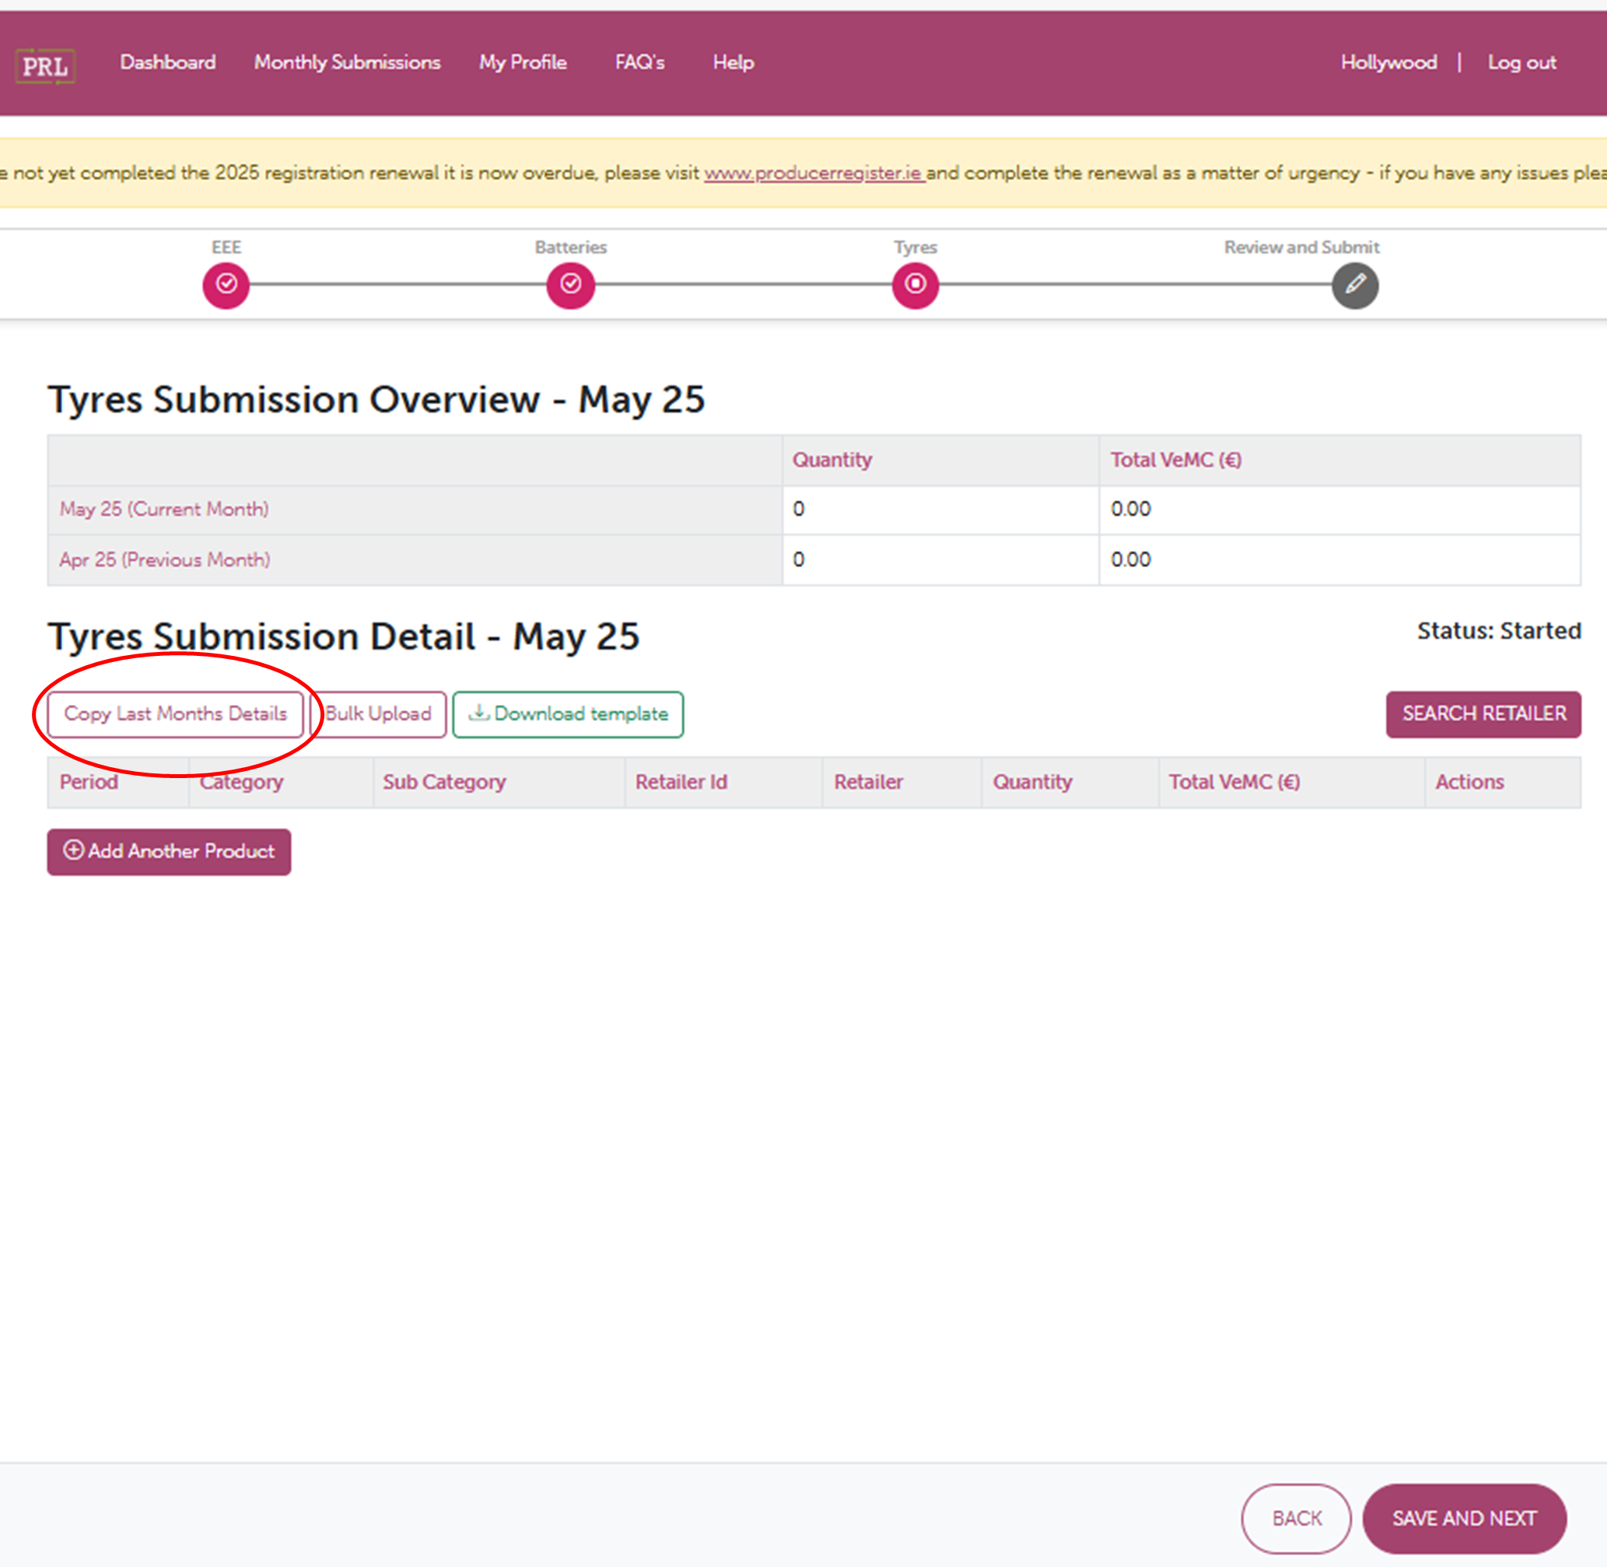Screen dimensions: 1607x1567
Task: Click the completed EEE step checkmark icon
Action: [226, 286]
